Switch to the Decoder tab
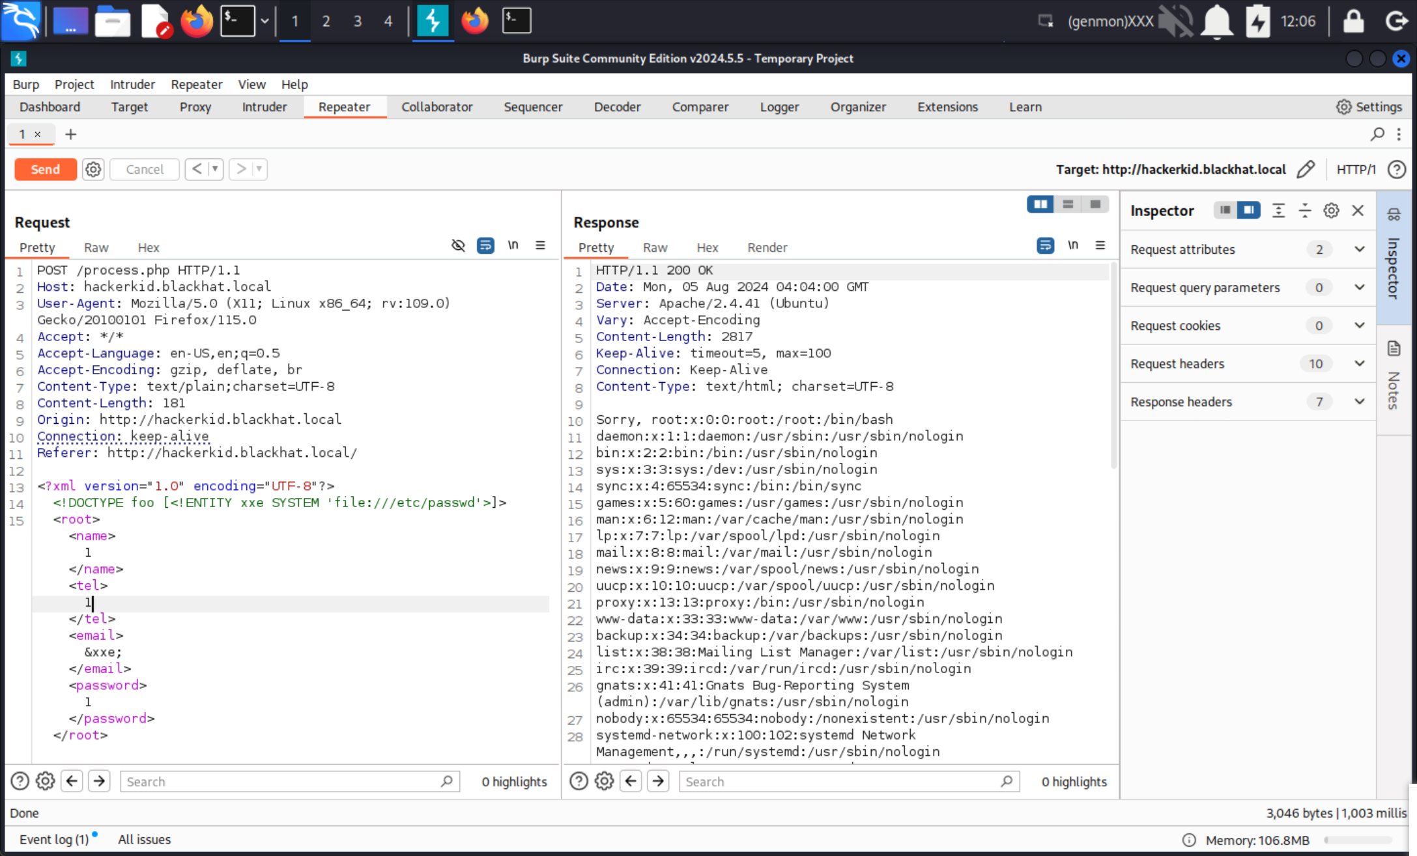1417x856 pixels. 617,107
